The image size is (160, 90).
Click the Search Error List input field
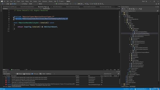click(x=110, y=74)
